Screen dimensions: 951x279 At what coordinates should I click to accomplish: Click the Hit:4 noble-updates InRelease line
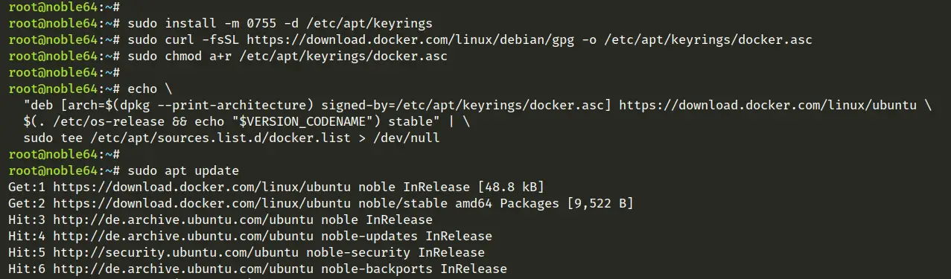click(x=250, y=236)
